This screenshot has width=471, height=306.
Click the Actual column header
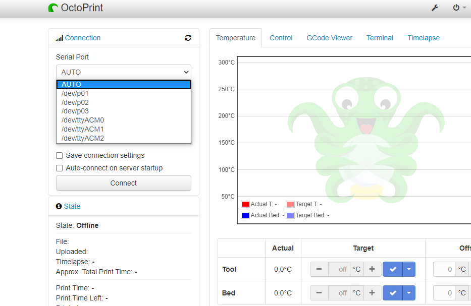tap(283, 248)
